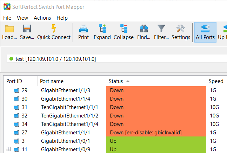Click 1G speed of GigabitEthernet1/1/3
Image resolution: width=227 pixels, height=153 pixels.
(213, 90)
